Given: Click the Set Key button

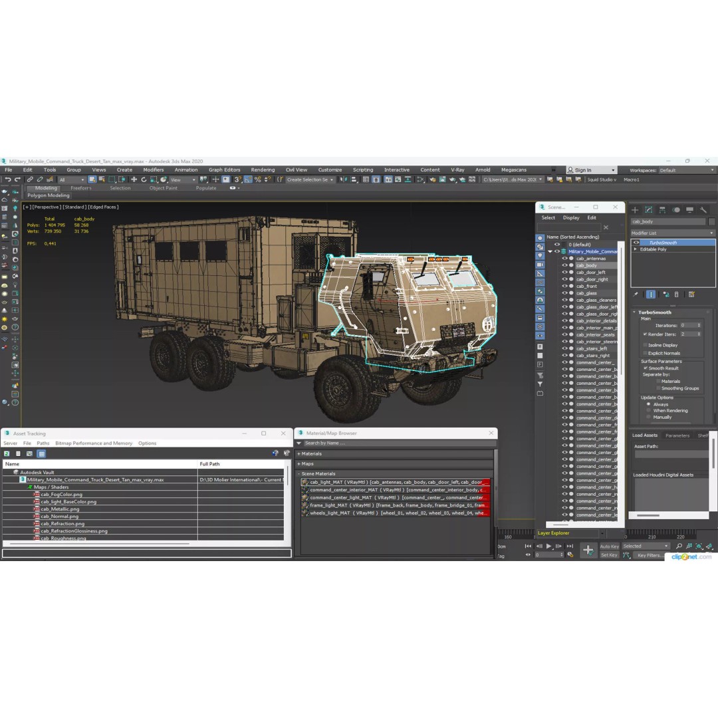Looking at the screenshot, I should (x=609, y=555).
